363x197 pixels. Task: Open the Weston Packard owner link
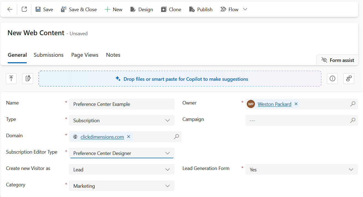pyautogui.click(x=274, y=104)
